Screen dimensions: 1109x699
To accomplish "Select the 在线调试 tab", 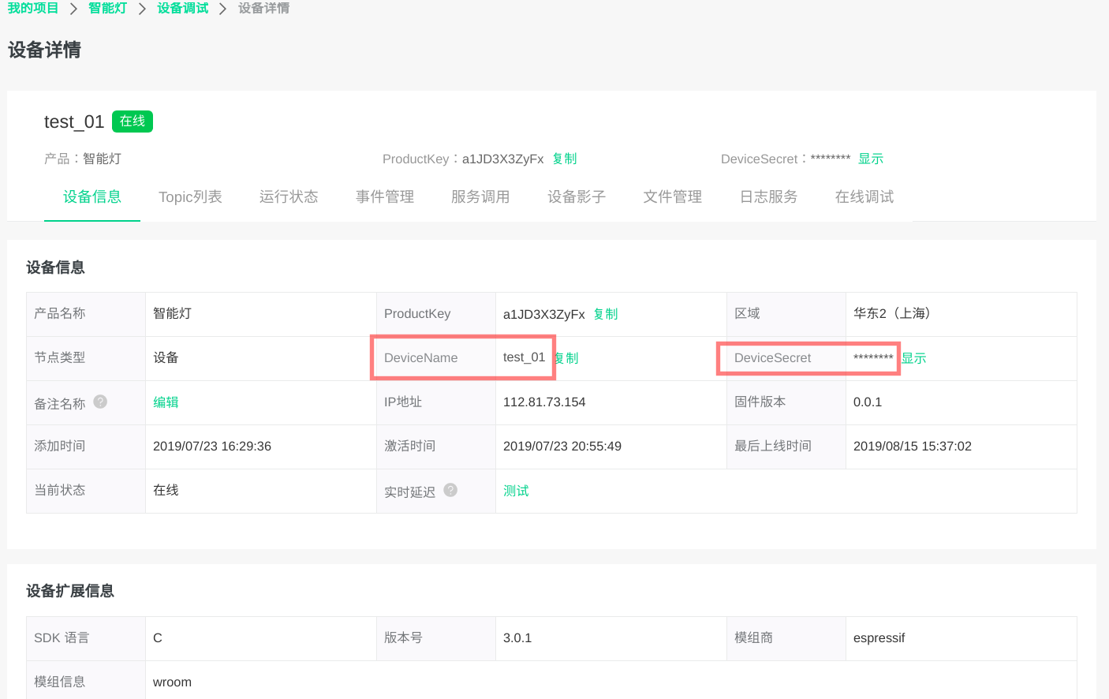I will [x=864, y=197].
